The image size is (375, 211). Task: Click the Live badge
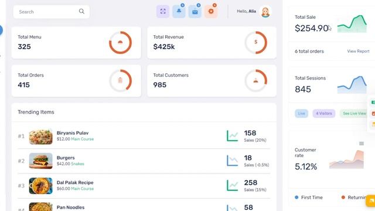click(x=301, y=113)
